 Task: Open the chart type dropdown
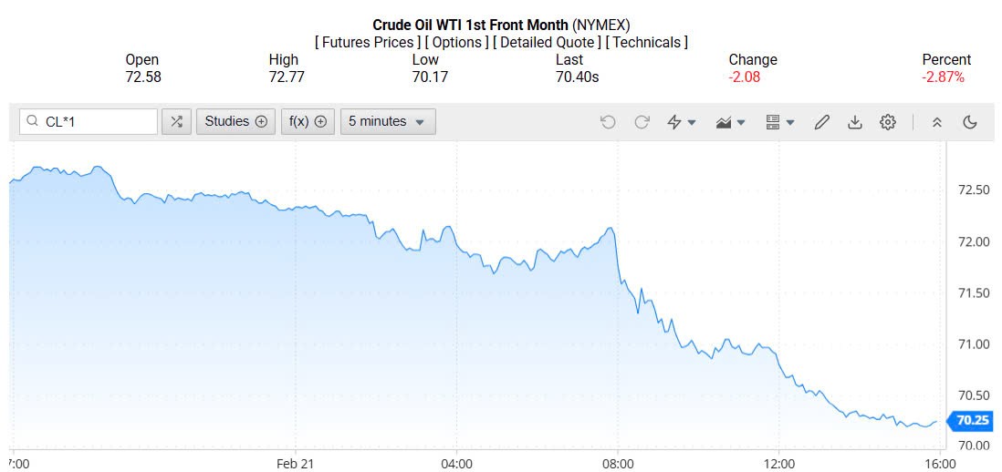click(731, 122)
